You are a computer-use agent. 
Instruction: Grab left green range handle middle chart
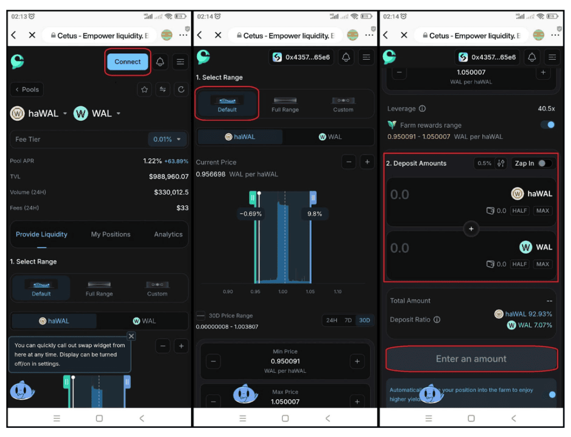click(252, 198)
